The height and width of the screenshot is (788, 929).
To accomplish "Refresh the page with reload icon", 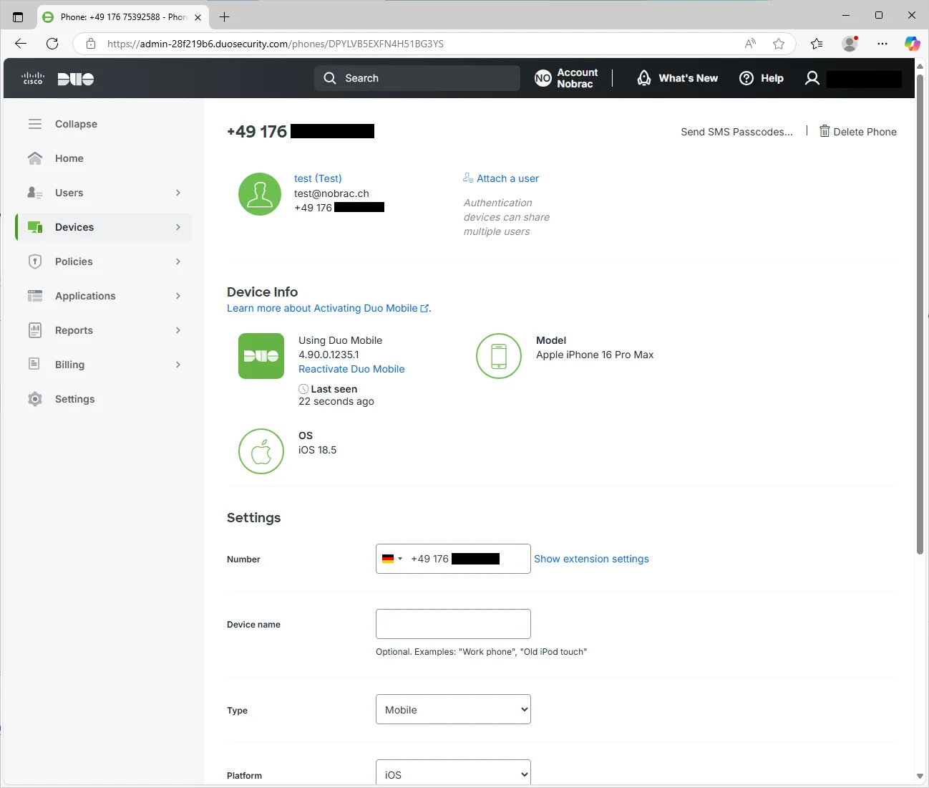I will (x=52, y=44).
